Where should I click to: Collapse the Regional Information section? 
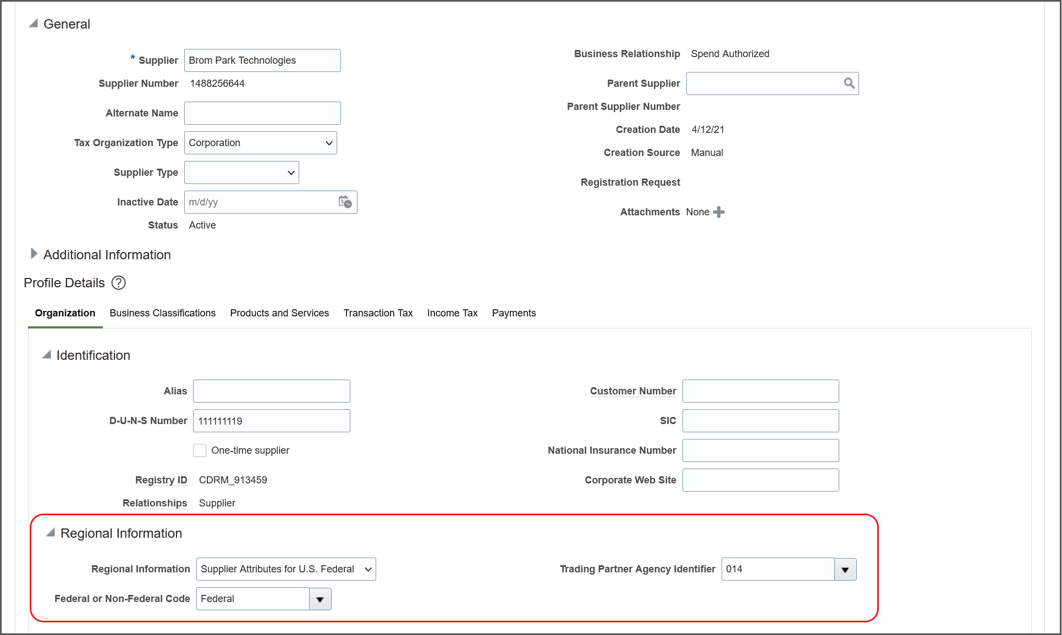51,533
